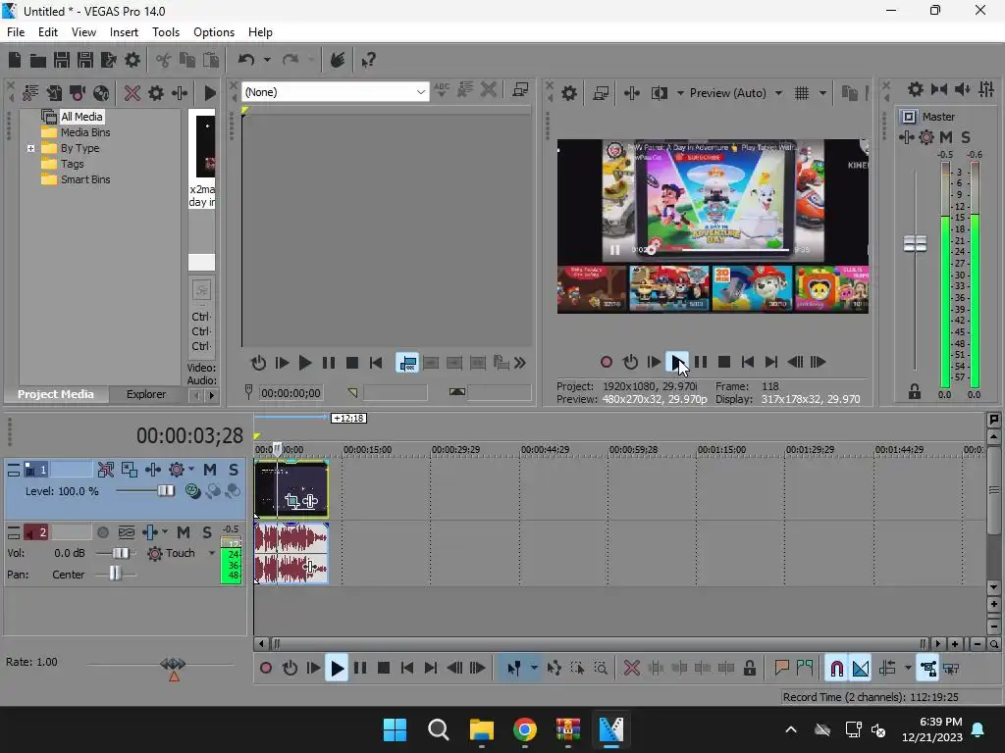
Task: Click the track 1 Level slider handle
Action: tap(166, 490)
